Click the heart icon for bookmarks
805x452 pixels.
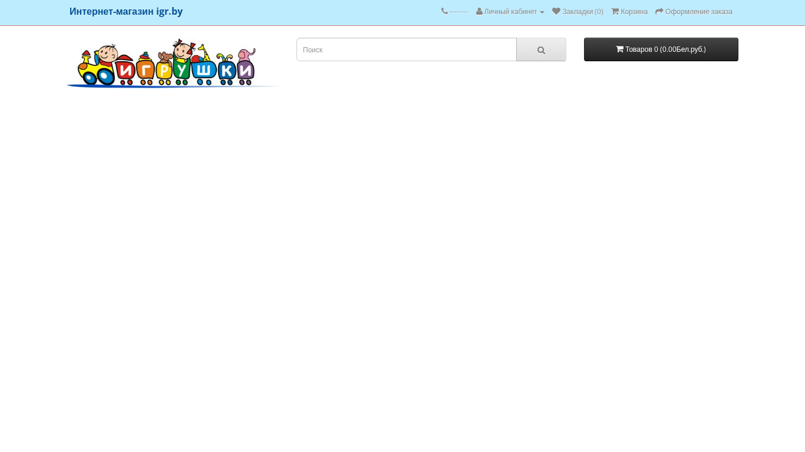tap(556, 11)
